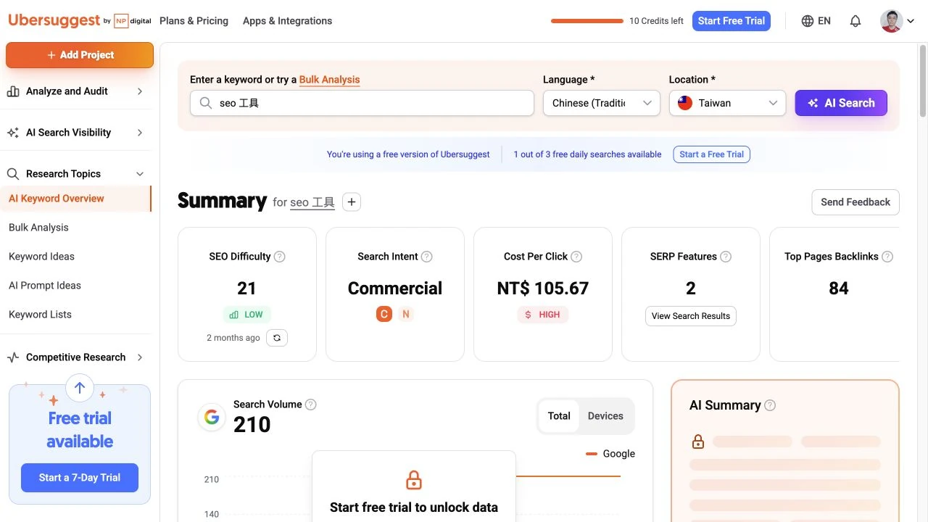
Task: Click 1 out of 3 free daily searches text
Action: (587, 154)
